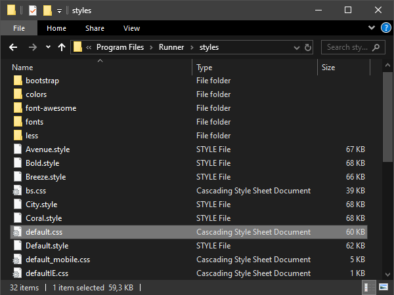Screen dimensions: 394x295
Task: Click the search magnifier icon
Action: click(376, 47)
